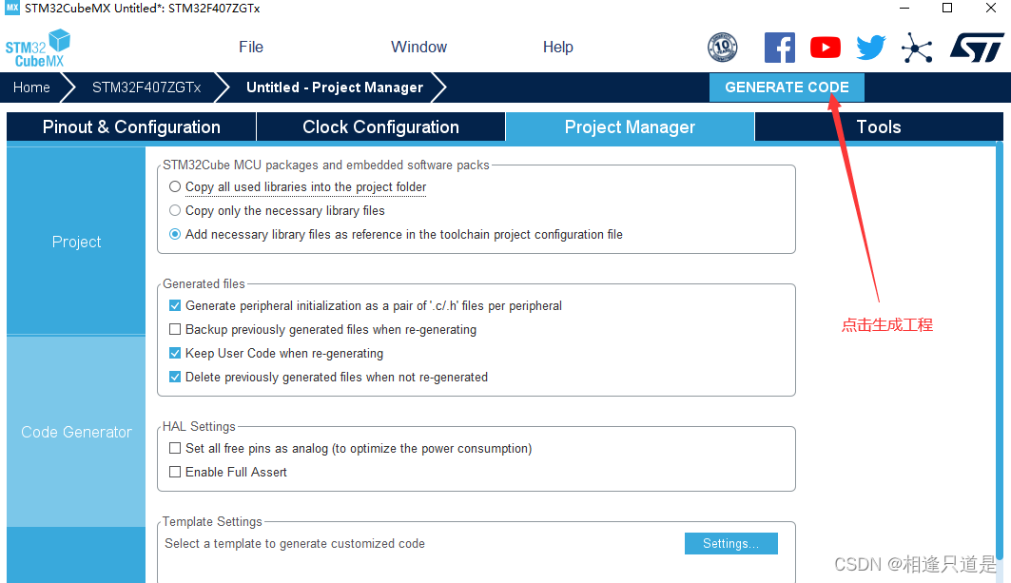Click the STM32CubeMX logo
Screen dimensions: 1011x583
coord(37,49)
